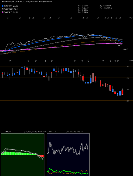Click the green +DI line in ADX panel
Screen dimensions: 133x176
tap(67, 171)
